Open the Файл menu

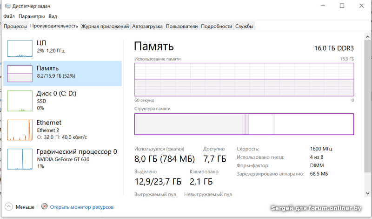tap(9, 16)
